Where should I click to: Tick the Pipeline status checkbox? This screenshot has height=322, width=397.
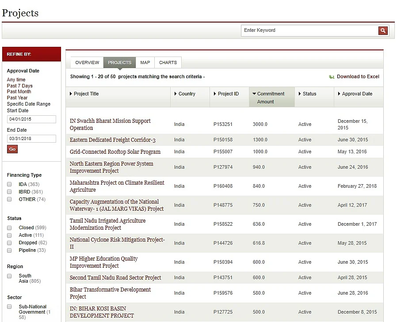9,250
